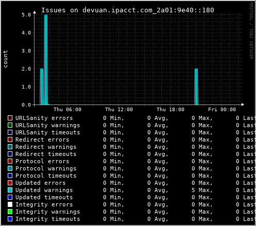Click the tallest cyan spike reaching 5.0
Screen dimensions: 256x226
[x=46, y=60]
